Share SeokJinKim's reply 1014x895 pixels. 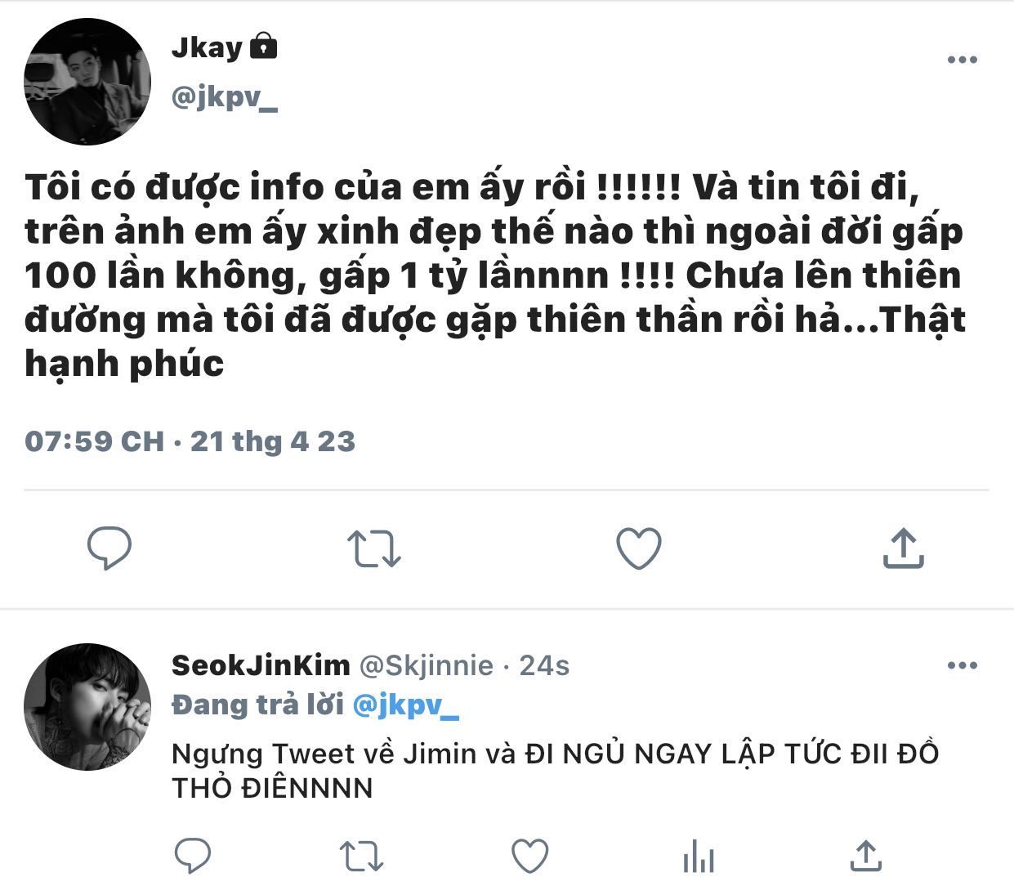(866, 855)
